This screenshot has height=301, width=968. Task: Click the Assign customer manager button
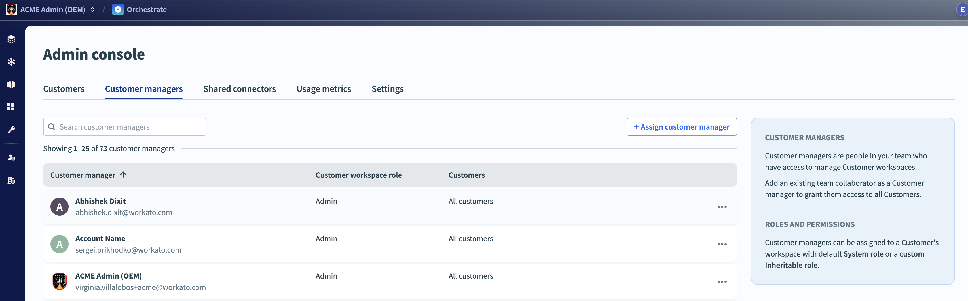[681, 127]
